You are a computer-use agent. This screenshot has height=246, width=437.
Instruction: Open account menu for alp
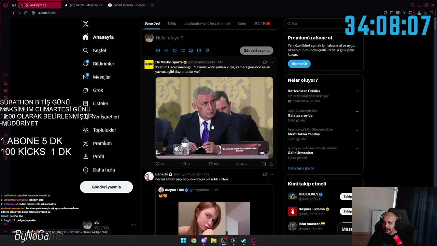pyautogui.click(x=134, y=225)
